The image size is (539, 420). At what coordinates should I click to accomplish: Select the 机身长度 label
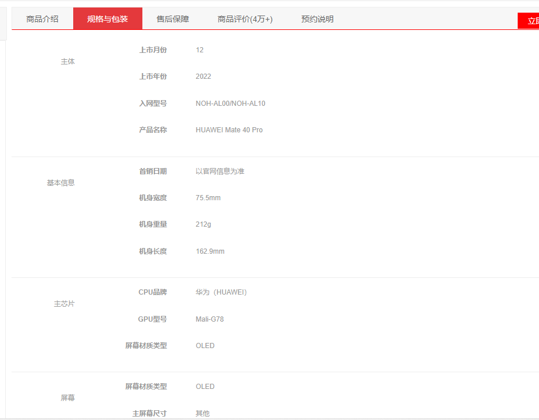[153, 251]
